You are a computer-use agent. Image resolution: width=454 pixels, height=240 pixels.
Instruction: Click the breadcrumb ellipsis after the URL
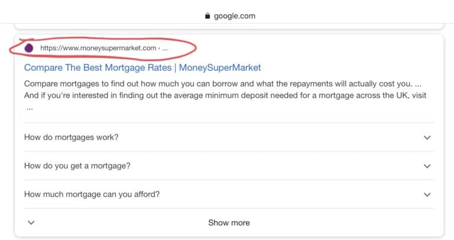(x=165, y=48)
